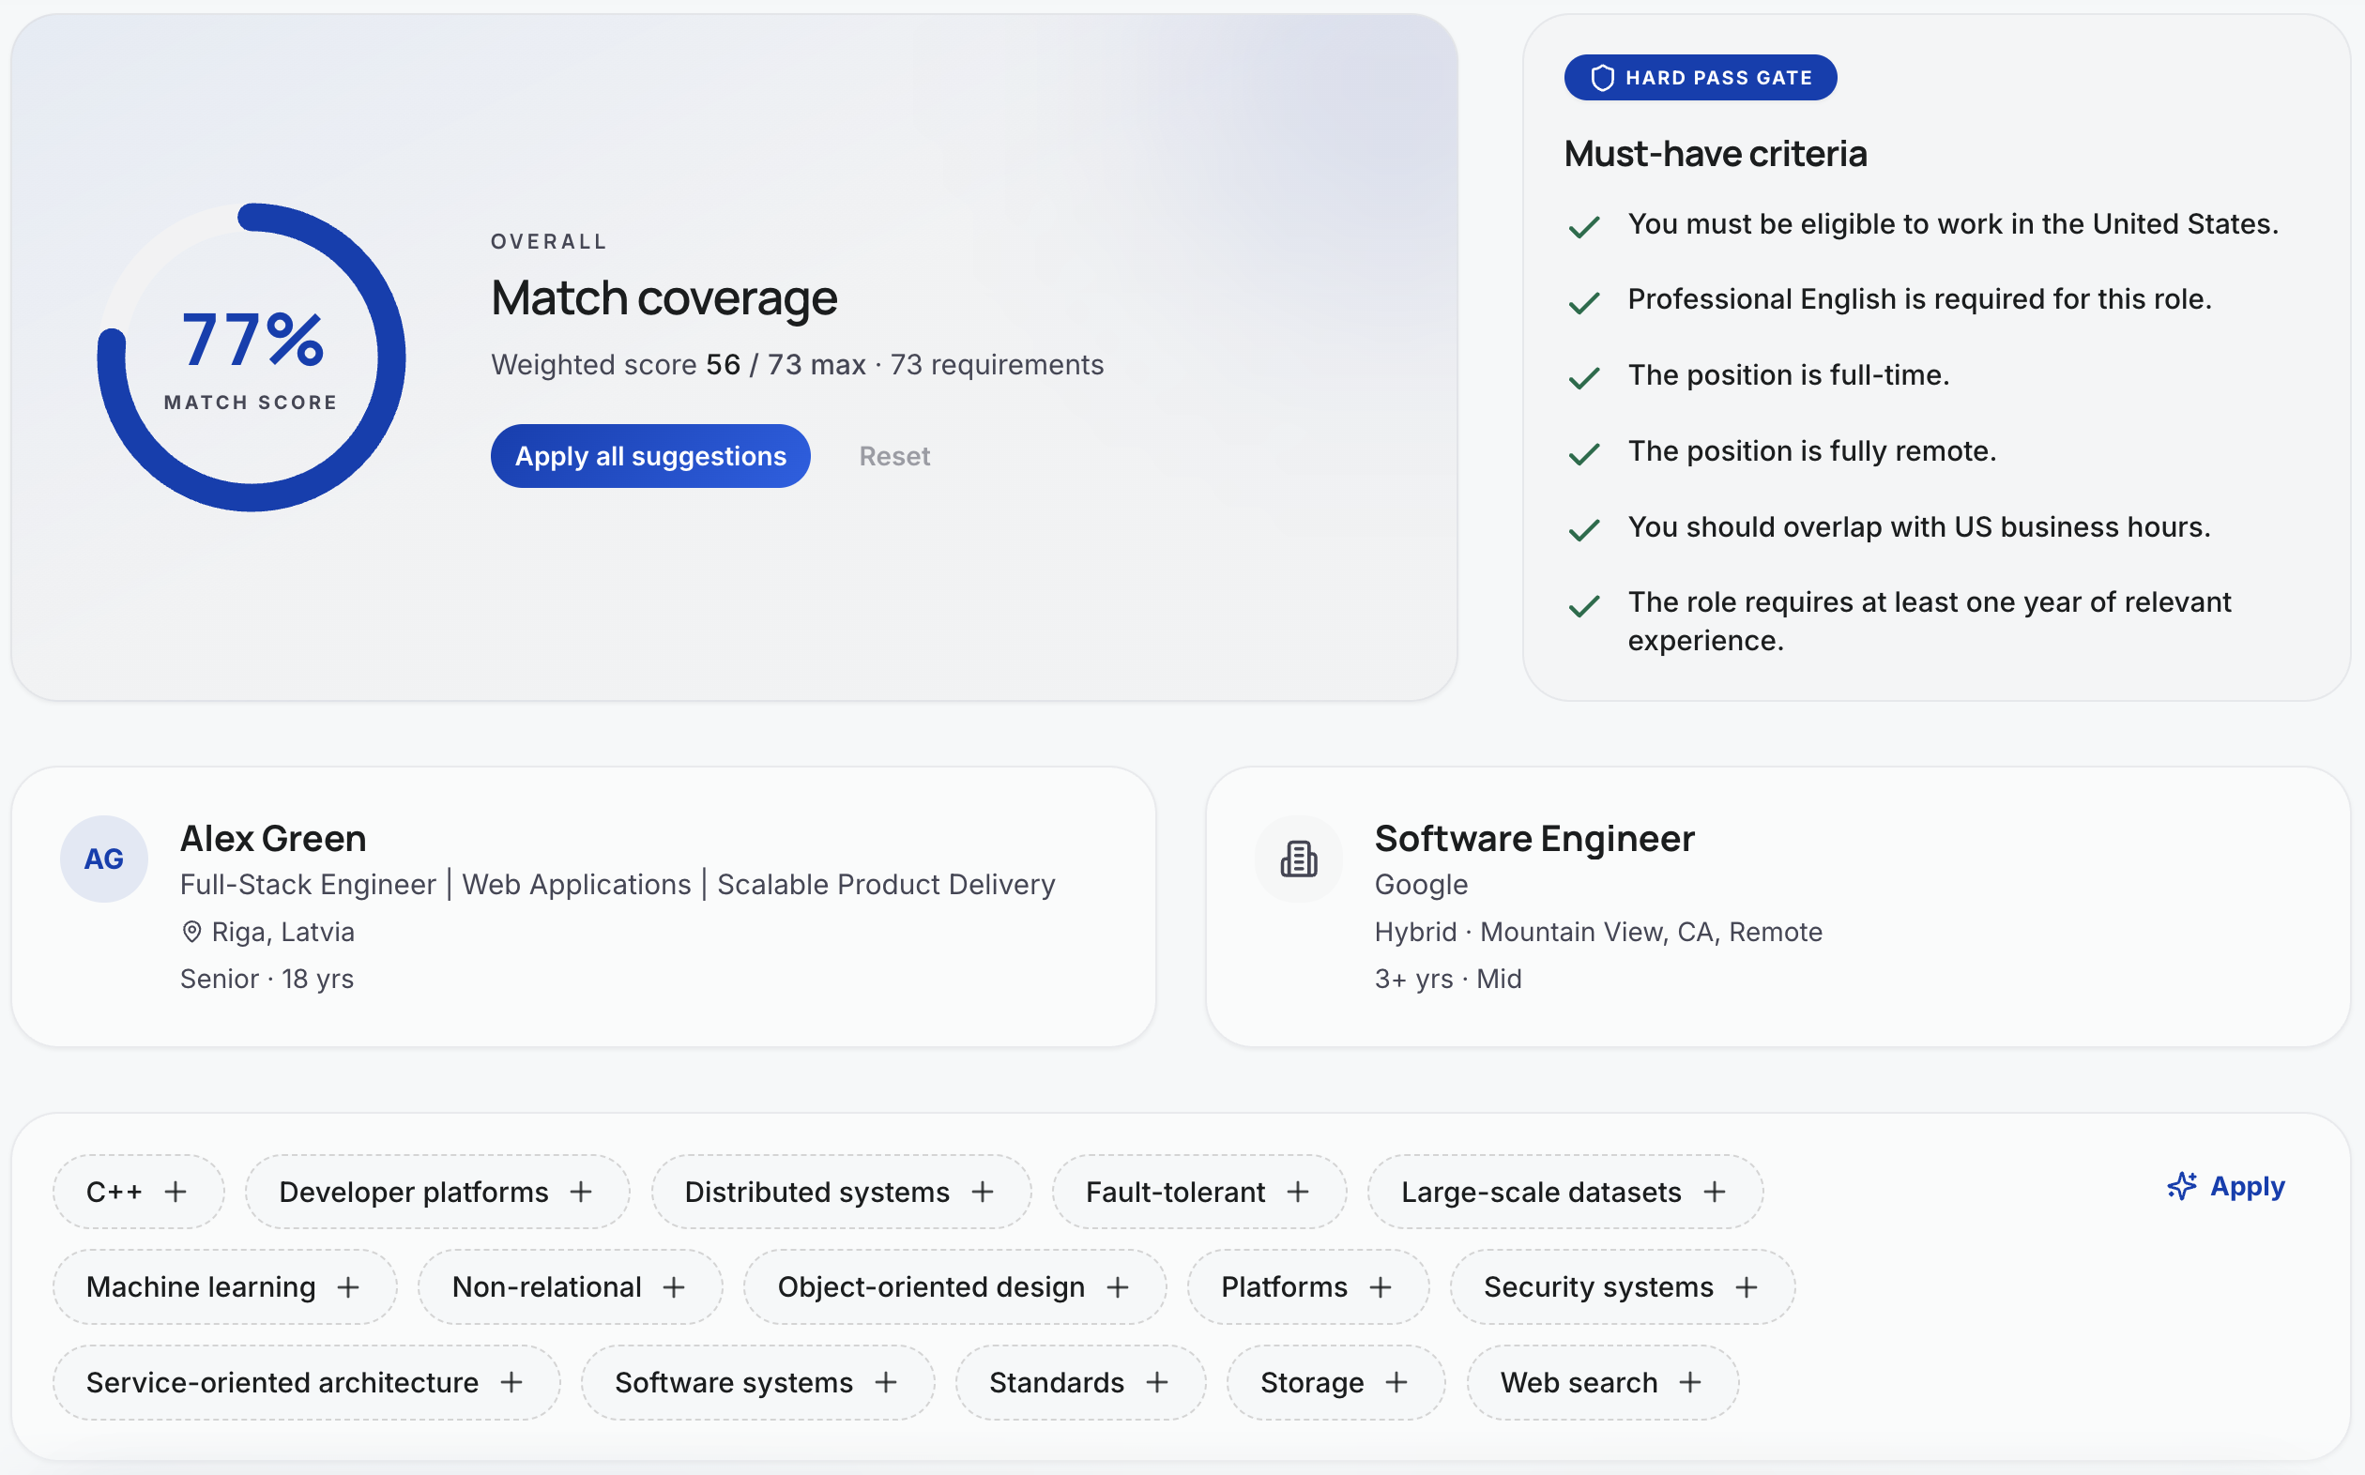The height and width of the screenshot is (1475, 2365).
Task: Click the Weighted score 56 / 73 text
Action: pos(679,364)
